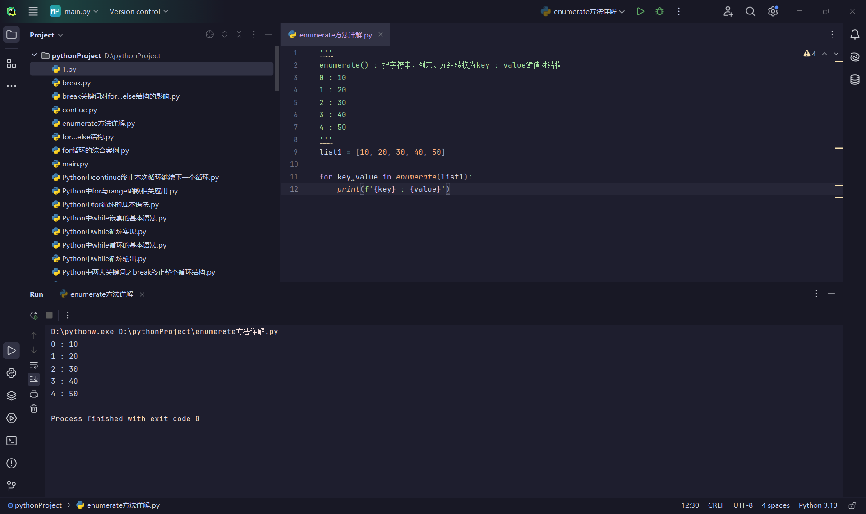This screenshot has height=514, width=866.
Task: Click the Debug bug icon
Action: 659,11
